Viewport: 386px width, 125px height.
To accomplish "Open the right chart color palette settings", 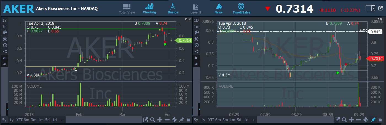I will (197, 33).
